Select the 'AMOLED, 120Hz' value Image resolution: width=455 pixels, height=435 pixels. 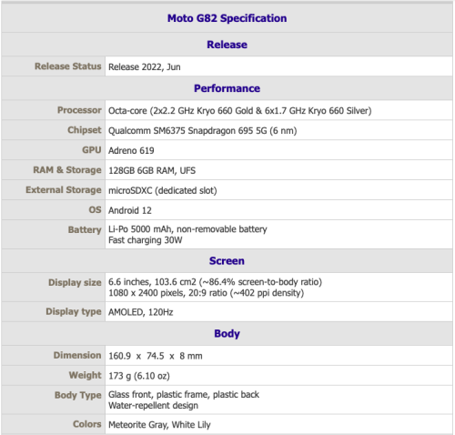[x=141, y=312]
